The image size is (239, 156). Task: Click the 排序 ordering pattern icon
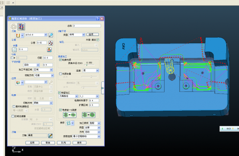(69, 123)
